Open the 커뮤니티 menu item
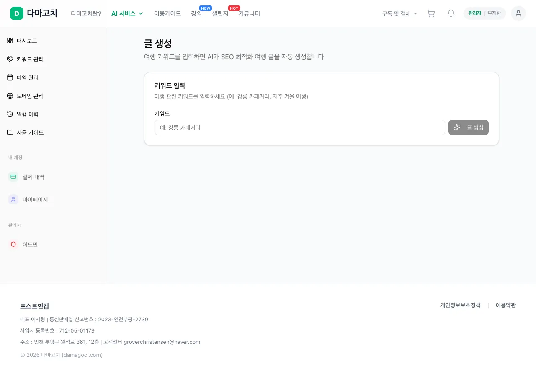Image resolution: width=536 pixels, height=376 pixels. [x=249, y=13]
